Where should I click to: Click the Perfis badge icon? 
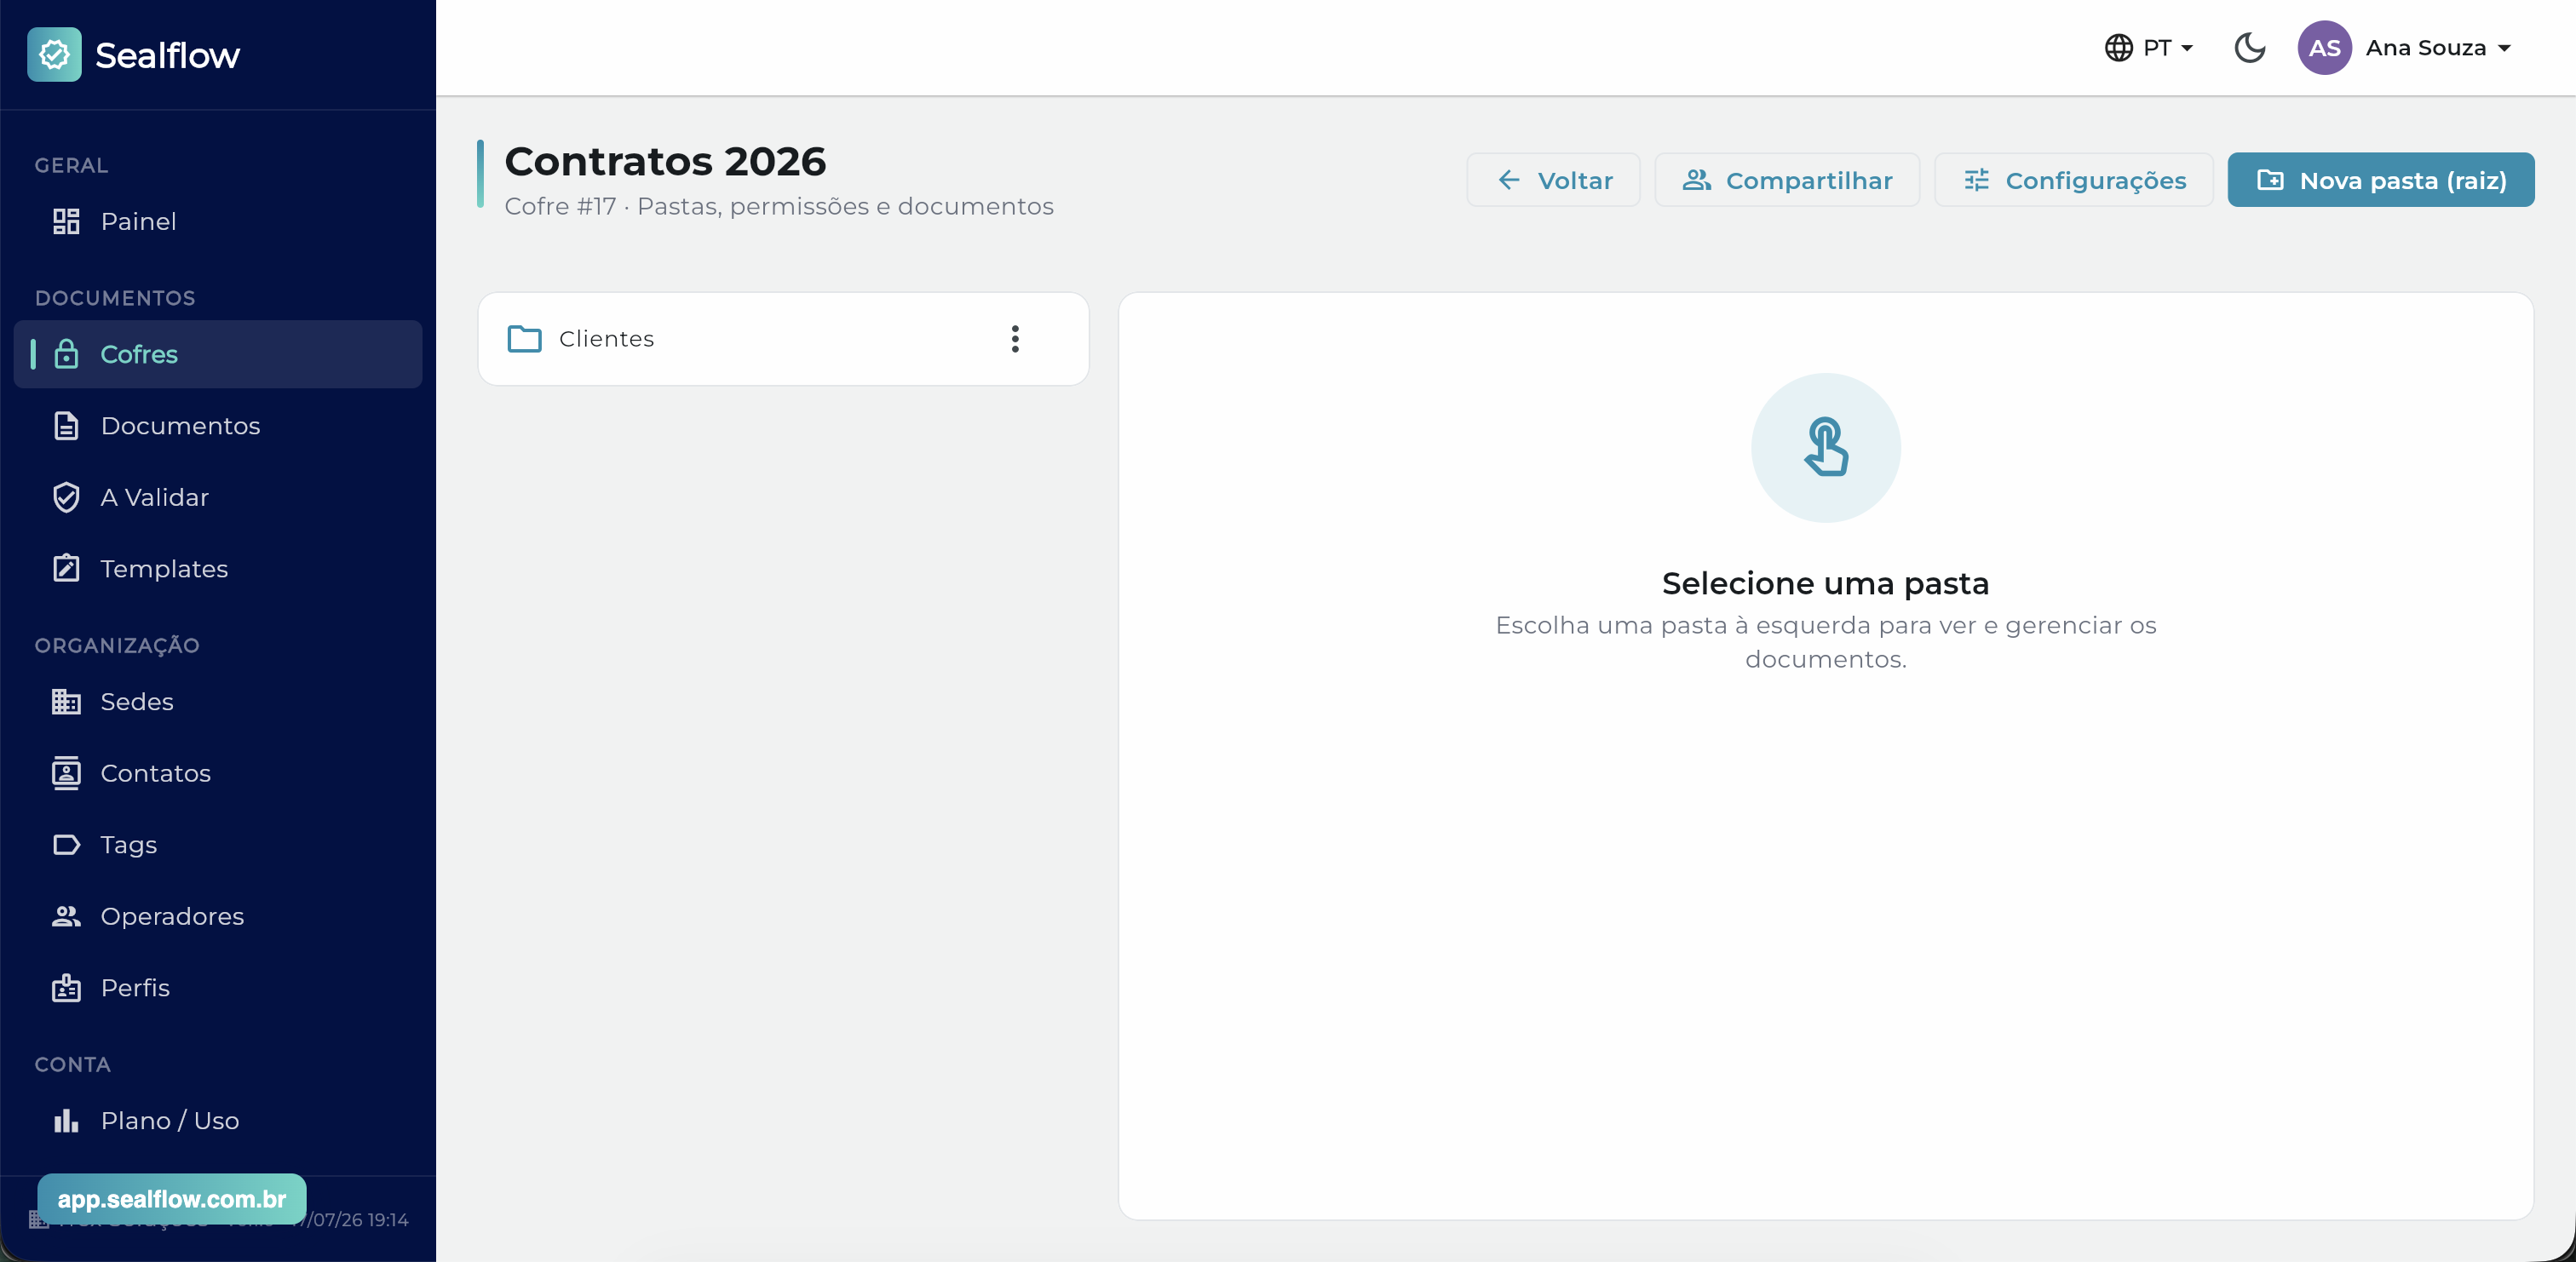click(x=66, y=987)
